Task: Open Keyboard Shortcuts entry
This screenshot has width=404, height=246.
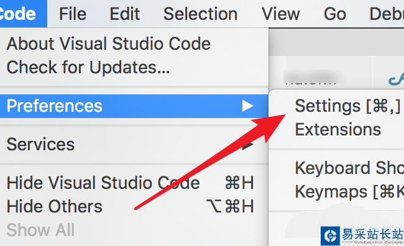Action: click(x=336, y=168)
